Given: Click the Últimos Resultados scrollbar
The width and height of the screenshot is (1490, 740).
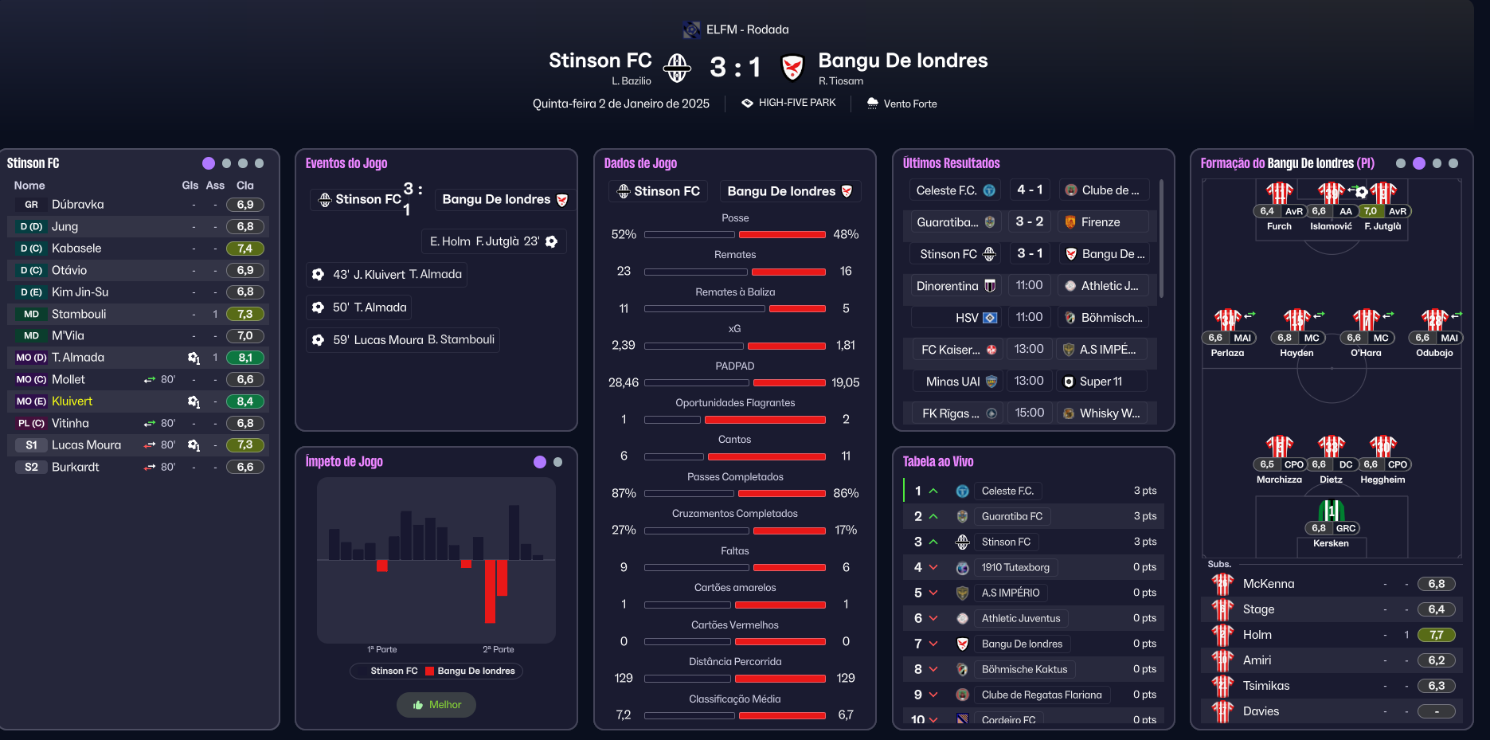Looking at the screenshot, I should click(x=1162, y=239).
